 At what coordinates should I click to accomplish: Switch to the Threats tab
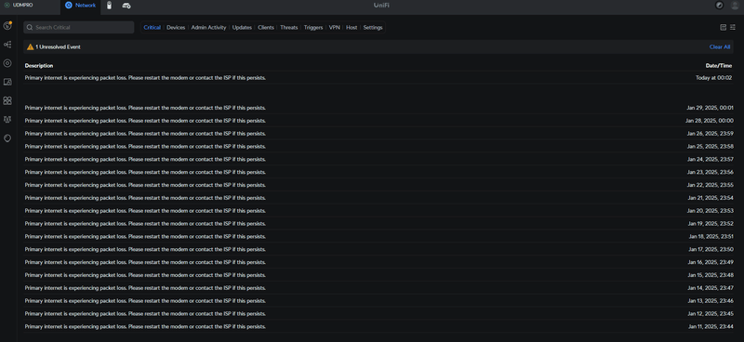click(289, 28)
